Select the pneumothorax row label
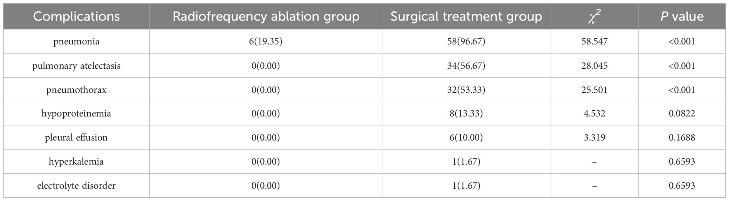Screen dimensions: 729x201 point(77,90)
